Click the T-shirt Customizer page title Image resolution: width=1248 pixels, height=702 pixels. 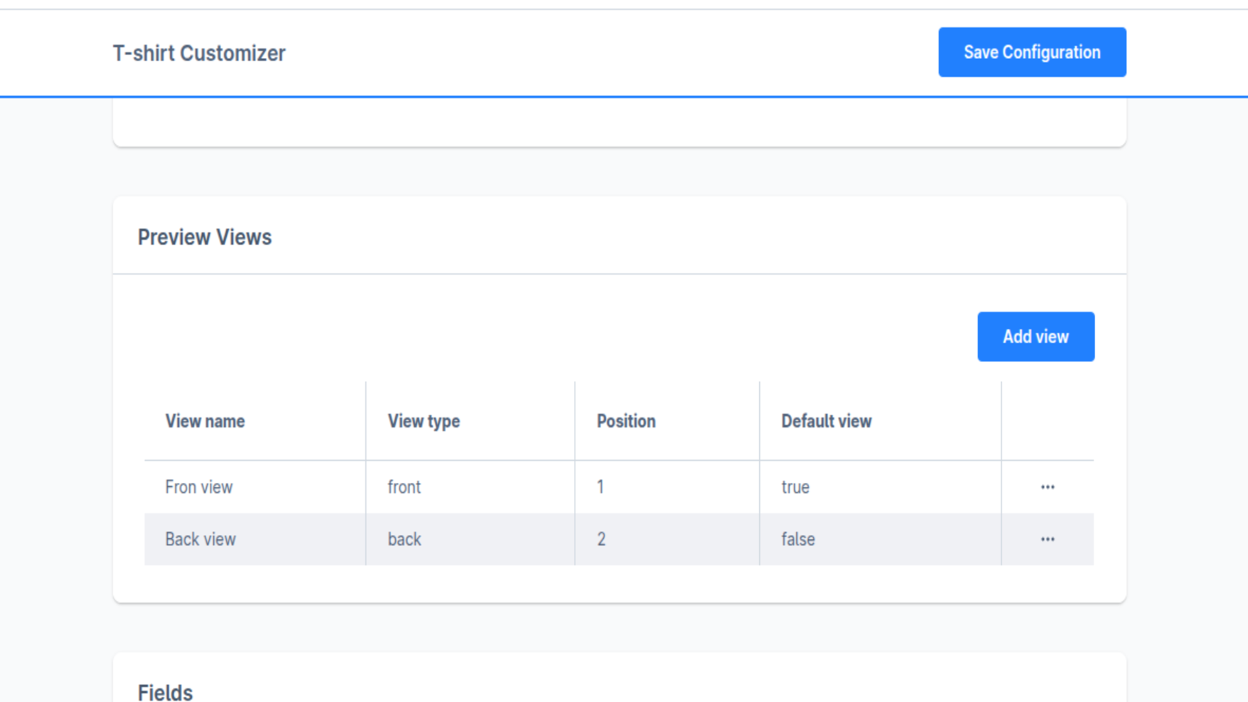[x=199, y=53]
